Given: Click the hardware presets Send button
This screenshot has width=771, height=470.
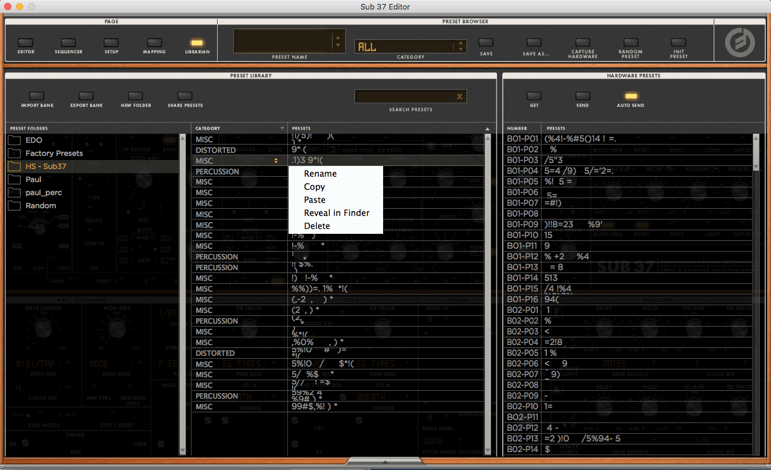Looking at the screenshot, I should 582,96.
